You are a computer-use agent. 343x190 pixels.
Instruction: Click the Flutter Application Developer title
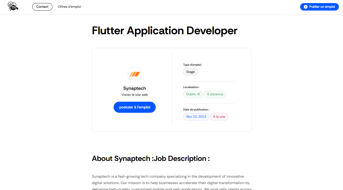pos(165,31)
